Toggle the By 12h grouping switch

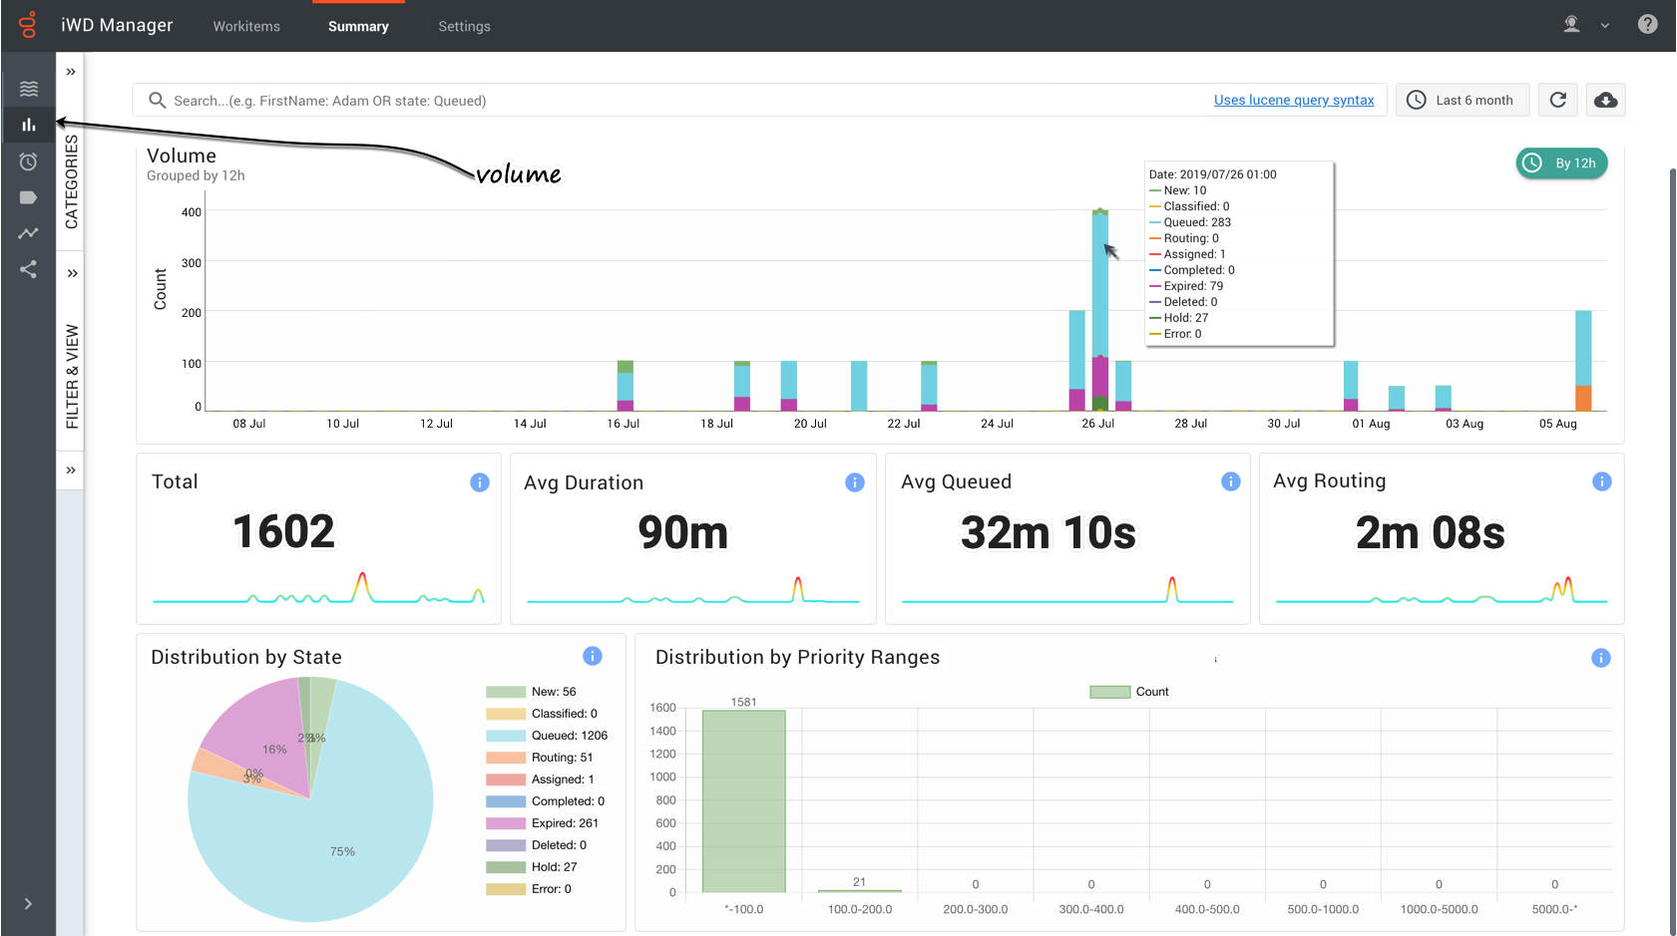1561,162
